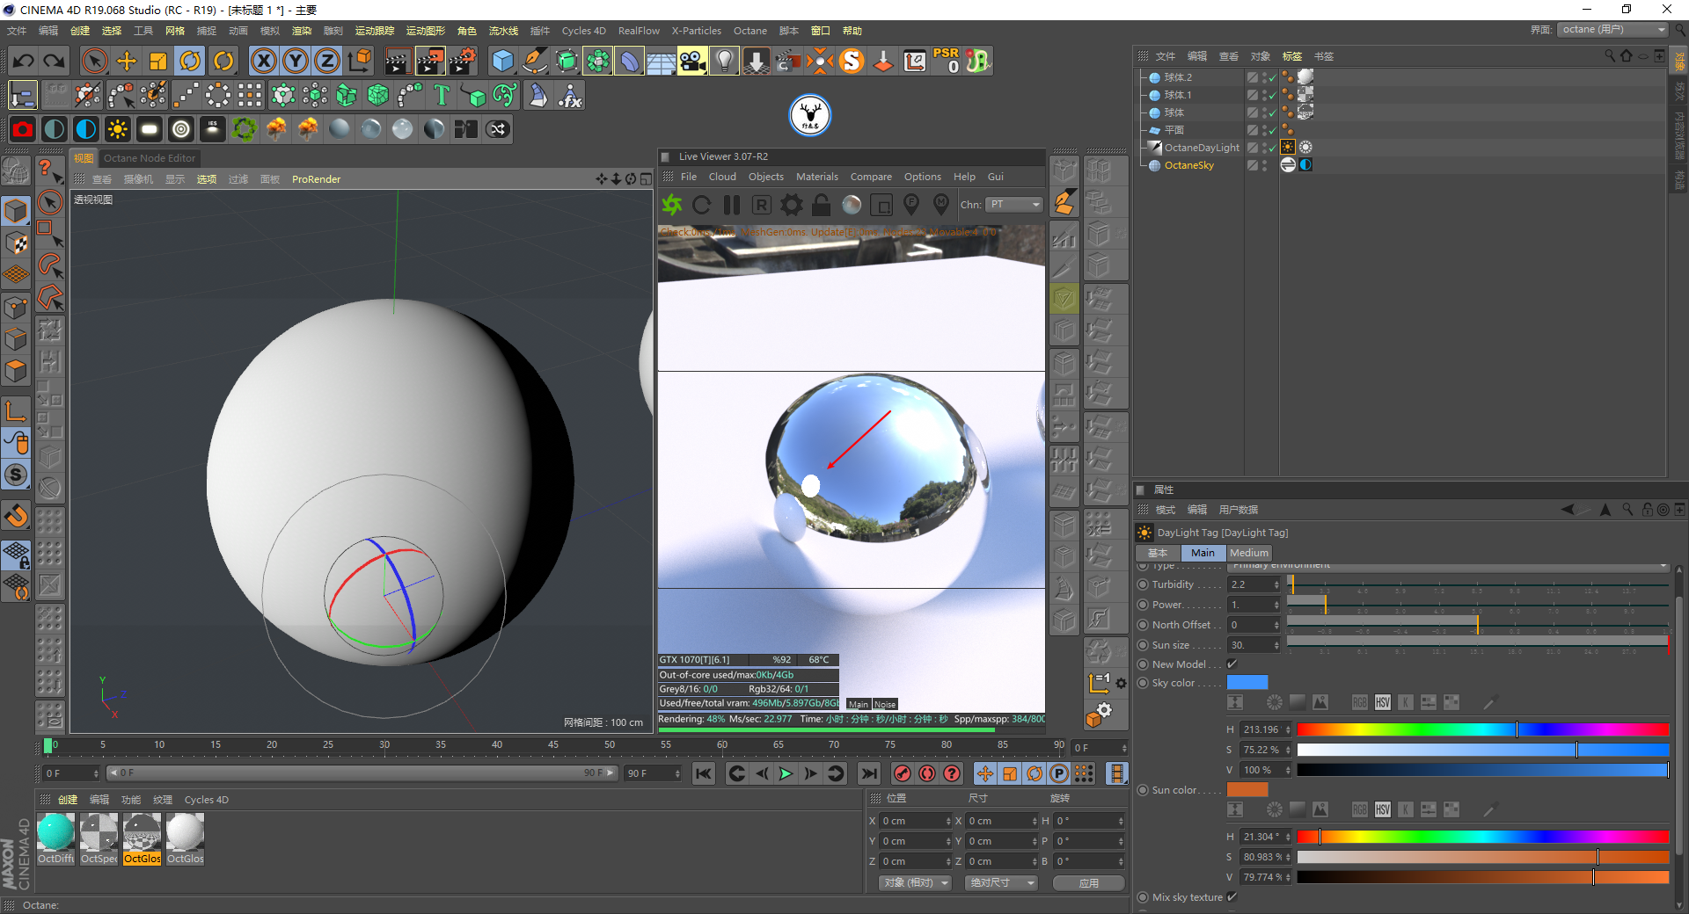The height and width of the screenshot is (914, 1689).
Task: Open the 界面 octane layout dropdown
Action: click(1613, 30)
